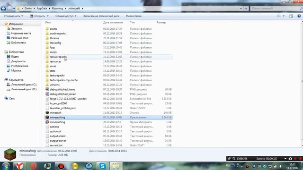Click the recorder camera snapshot icon

pos(290,159)
